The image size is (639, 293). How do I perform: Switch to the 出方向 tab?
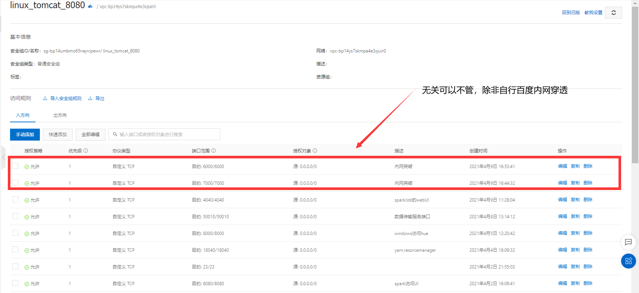(60, 115)
